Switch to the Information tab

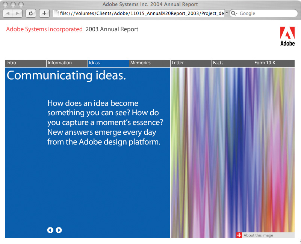67,63
